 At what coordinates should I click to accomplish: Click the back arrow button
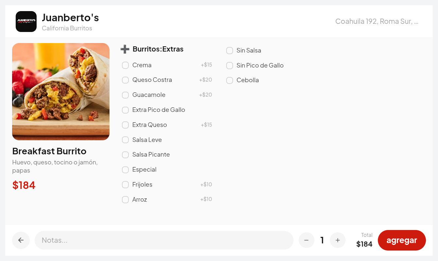coord(21,240)
